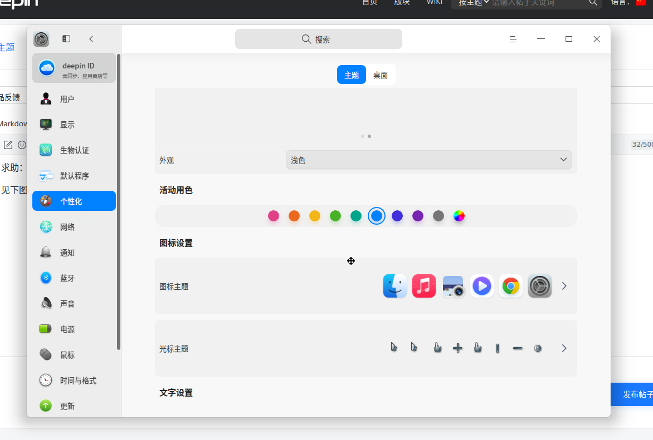Click the edit pencil icon in forum editor
Screen dimensions: 653x440
tap(8, 145)
